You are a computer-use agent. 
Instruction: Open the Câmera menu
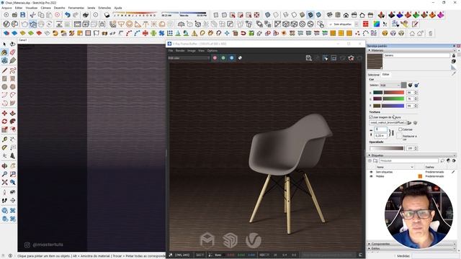coord(45,8)
